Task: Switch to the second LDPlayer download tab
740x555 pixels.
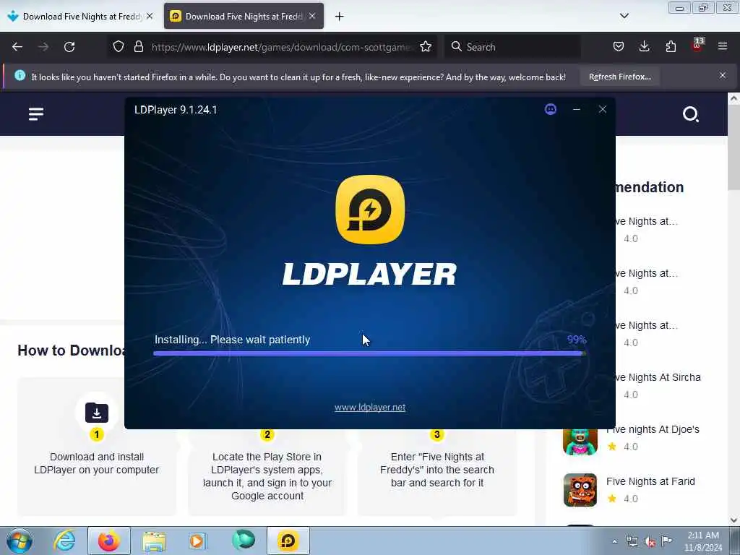Action: point(244,17)
